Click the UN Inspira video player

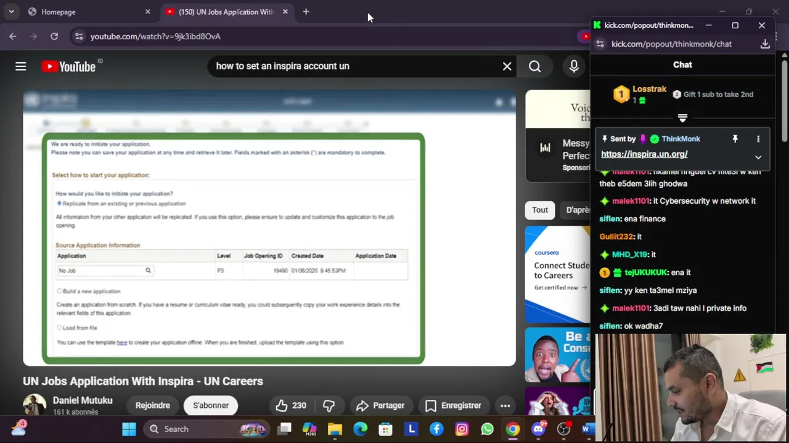pos(269,228)
